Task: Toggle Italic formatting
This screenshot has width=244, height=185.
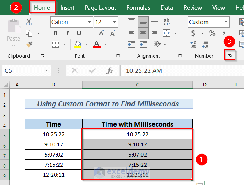Action: pos(67,33)
